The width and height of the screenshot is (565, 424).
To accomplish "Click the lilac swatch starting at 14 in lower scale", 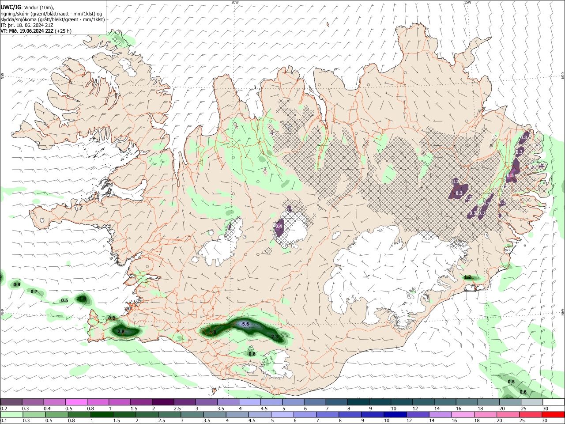I will (x=440, y=414).
